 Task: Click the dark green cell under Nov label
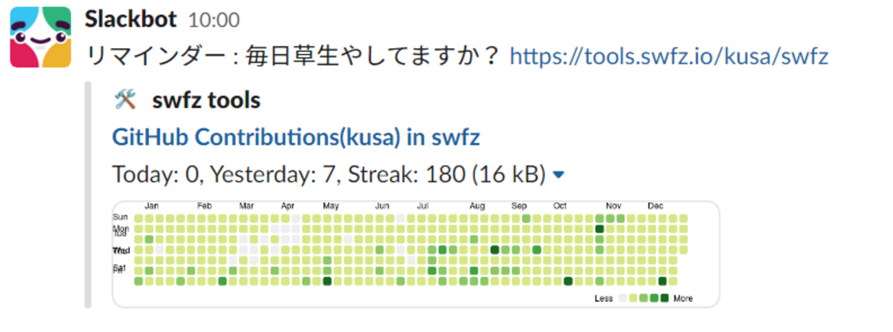599,228
